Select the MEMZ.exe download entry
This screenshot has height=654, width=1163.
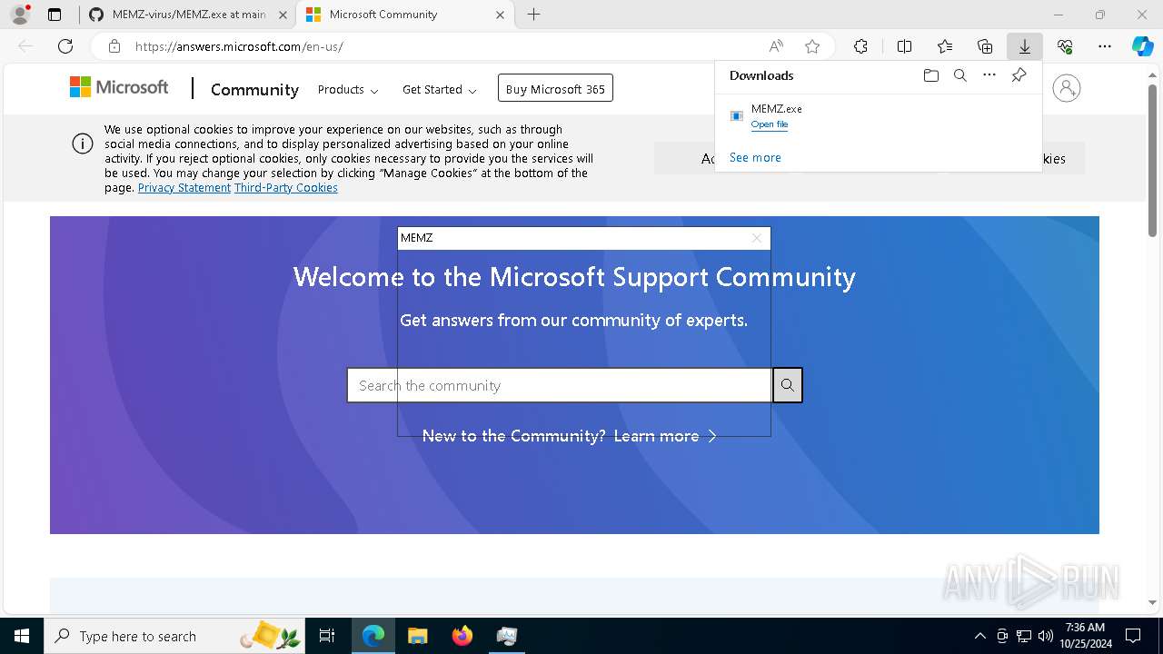[879, 116]
